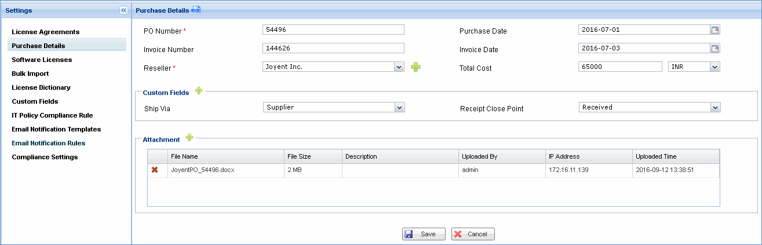Expand the Reseller dropdown

(399, 67)
